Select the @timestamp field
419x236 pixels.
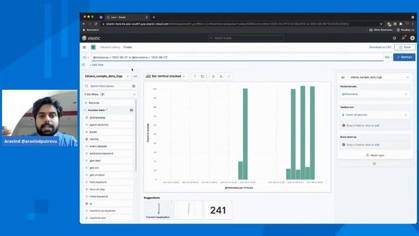tap(109, 117)
